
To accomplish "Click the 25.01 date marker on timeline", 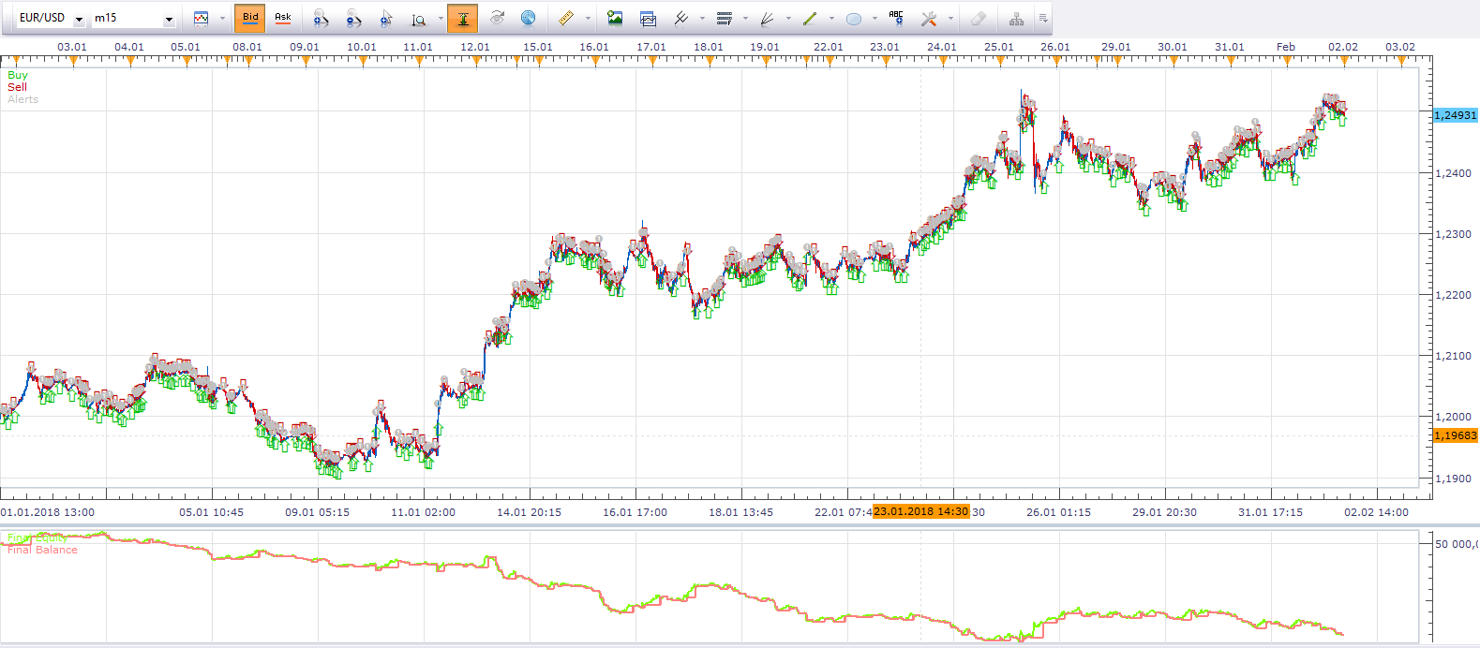I will (x=999, y=47).
